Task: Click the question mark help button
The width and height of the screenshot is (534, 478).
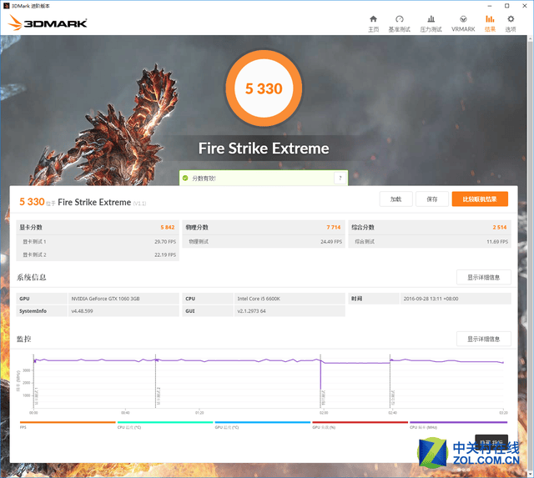Action: point(340,178)
